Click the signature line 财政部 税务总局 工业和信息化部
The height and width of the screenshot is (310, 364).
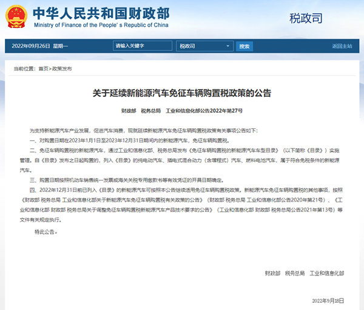tap(313, 274)
